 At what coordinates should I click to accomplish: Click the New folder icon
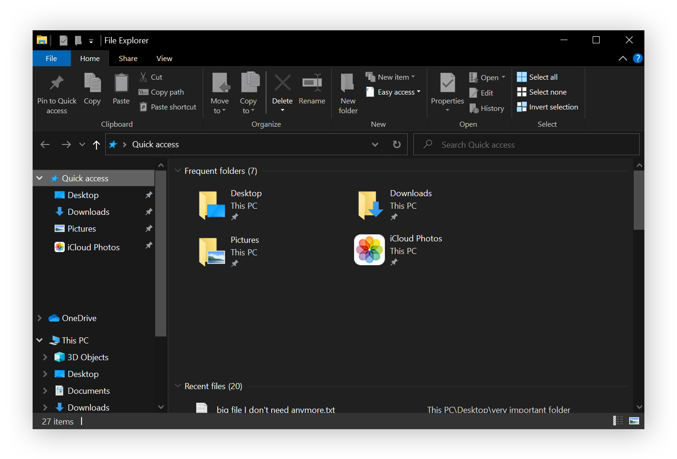tap(348, 83)
